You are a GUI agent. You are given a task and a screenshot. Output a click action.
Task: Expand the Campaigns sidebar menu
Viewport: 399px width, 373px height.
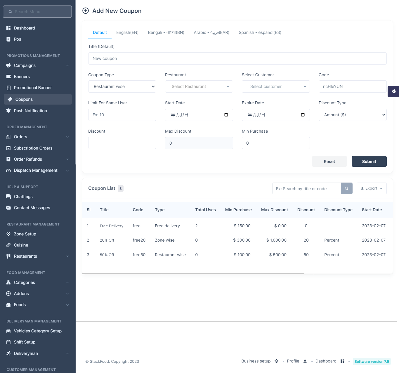tap(38, 65)
